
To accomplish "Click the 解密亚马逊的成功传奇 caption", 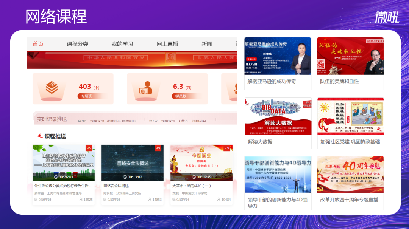I will [x=272, y=82].
